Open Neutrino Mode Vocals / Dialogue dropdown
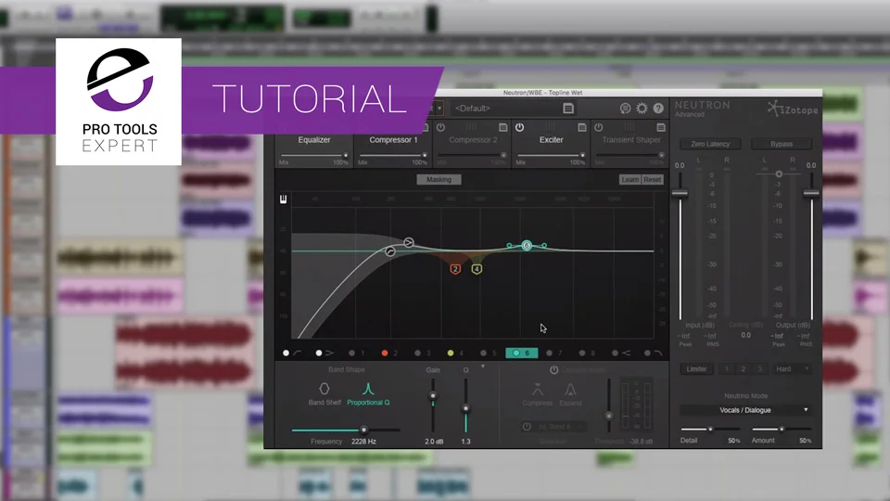The height and width of the screenshot is (501, 890). coord(745,410)
